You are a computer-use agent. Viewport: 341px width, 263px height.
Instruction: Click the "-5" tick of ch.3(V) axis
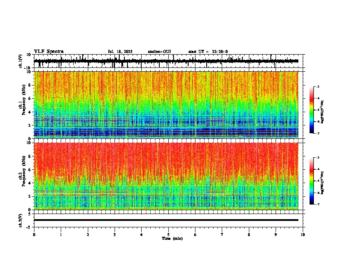tap(29, 227)
